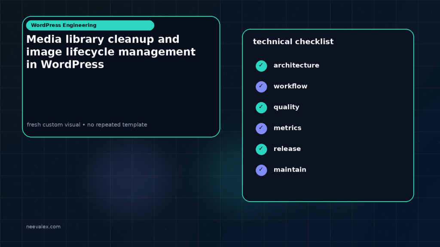This screenshot has width=440, height=247.
Task: Click the 'technical checklist' heading
Action: [293, 42]
